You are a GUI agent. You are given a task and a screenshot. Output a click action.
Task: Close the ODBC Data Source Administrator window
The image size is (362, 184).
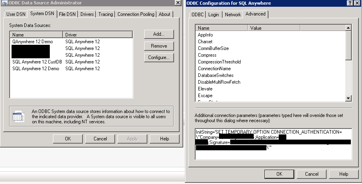tap(178, 3)
